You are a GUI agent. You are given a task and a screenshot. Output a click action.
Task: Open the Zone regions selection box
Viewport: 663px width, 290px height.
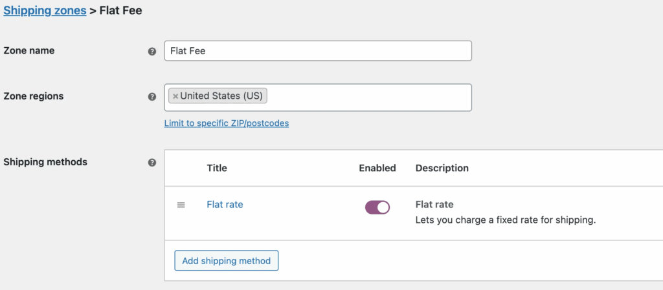[369, 97]
